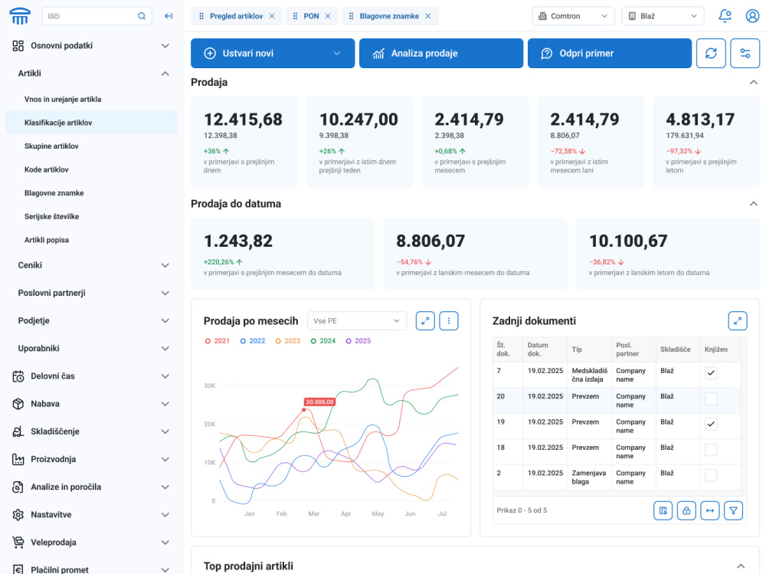Expand the Zadnji dokumenti panel fullscreen

(738, 321)
